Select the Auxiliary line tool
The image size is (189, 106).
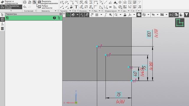tap(66, 7)
